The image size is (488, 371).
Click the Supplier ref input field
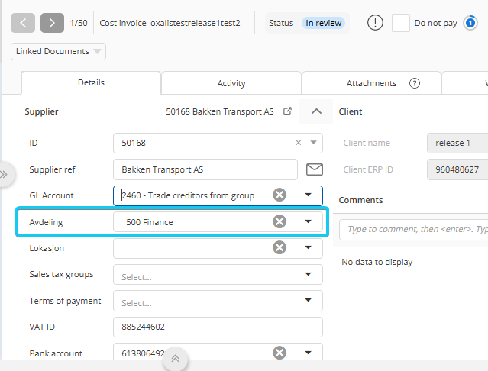tap(205, 169)
